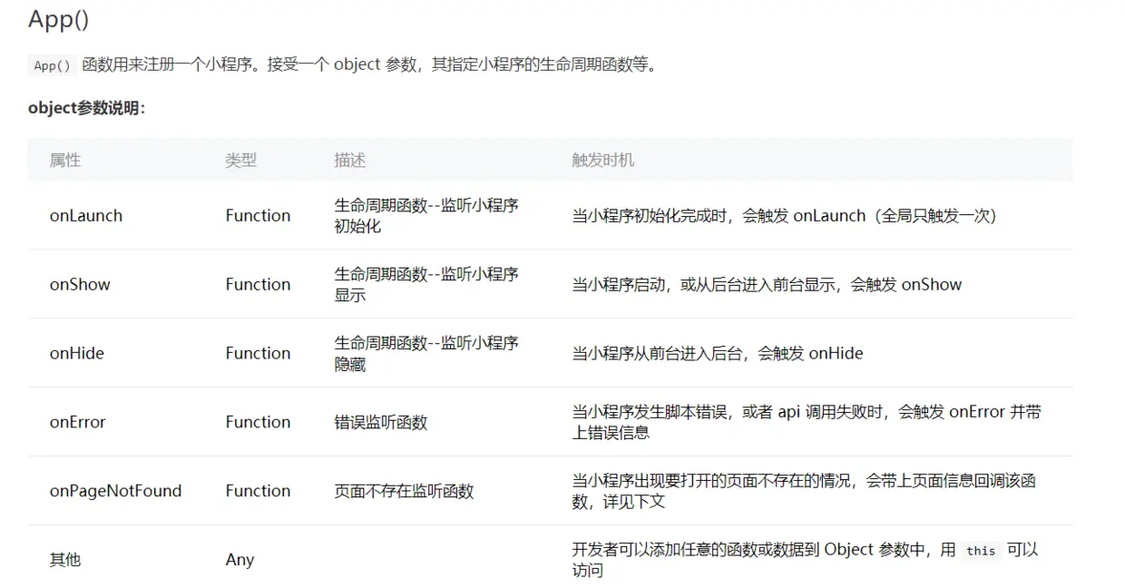Click intro sentence '函数用来注册一个小程序'
The width and height of the screenshot is (1125, 588).
169,65
